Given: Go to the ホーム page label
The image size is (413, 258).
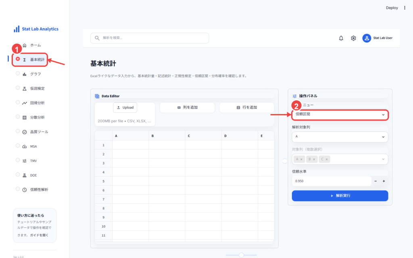Looking at the screenshot, I should pos(35,45).
